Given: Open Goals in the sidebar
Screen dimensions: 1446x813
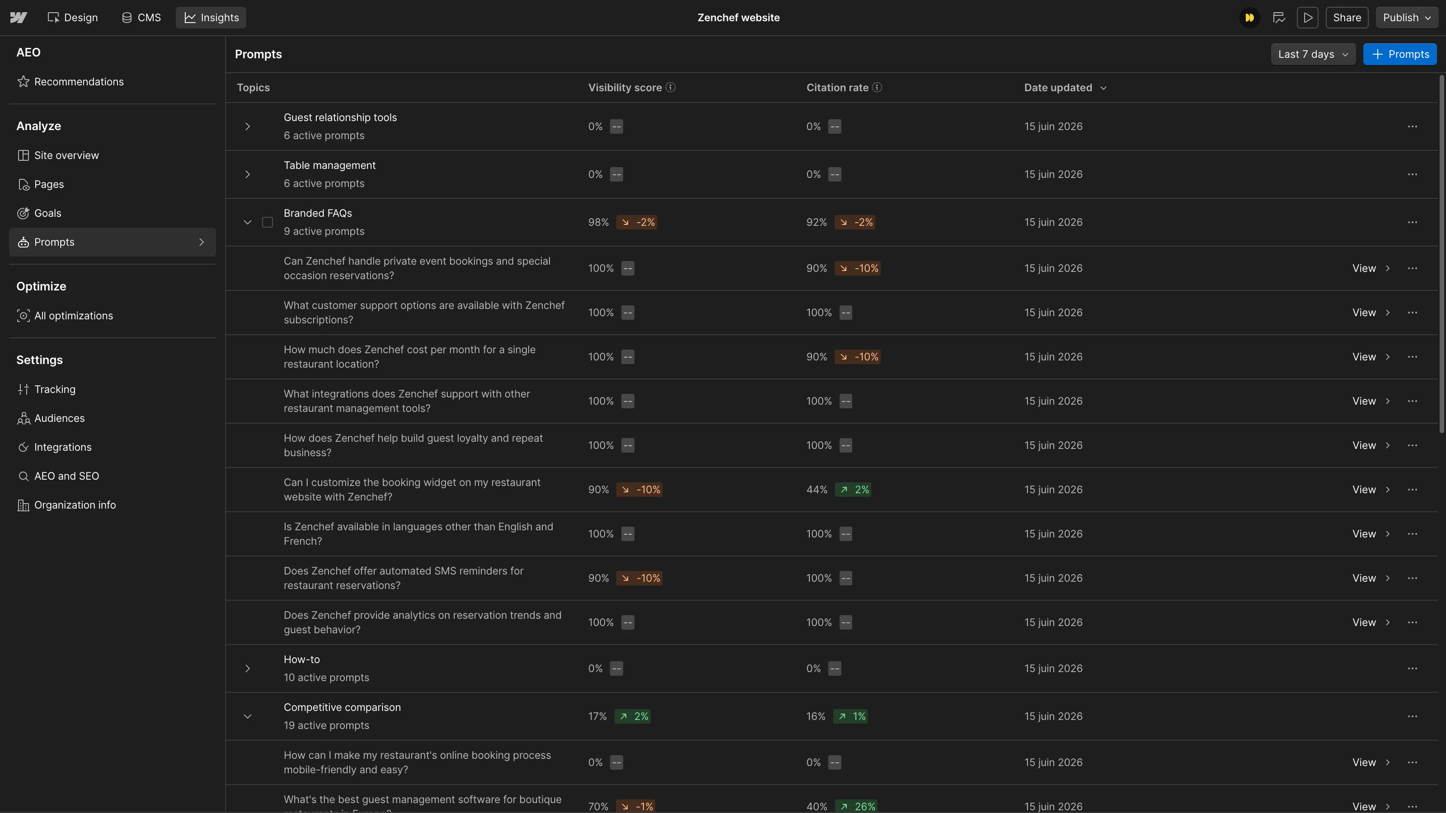Looking at the screenshot, I should pos(112,213).
